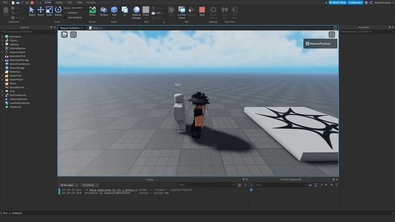Open the Terrain Editor

93,11
